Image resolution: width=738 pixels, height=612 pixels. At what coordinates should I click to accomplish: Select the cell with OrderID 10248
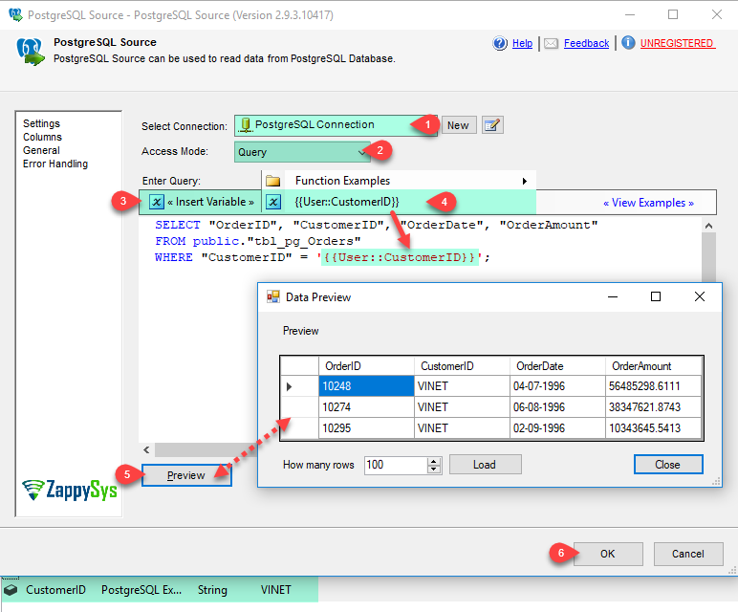366,386
